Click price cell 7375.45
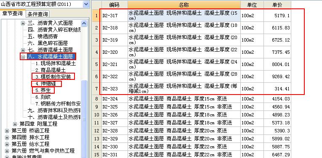 click(277, 52)
